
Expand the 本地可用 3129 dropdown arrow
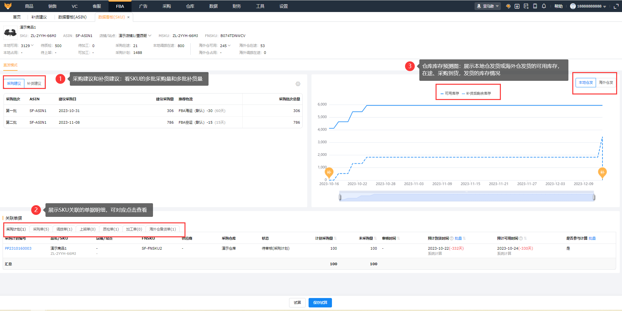[32, 45]
